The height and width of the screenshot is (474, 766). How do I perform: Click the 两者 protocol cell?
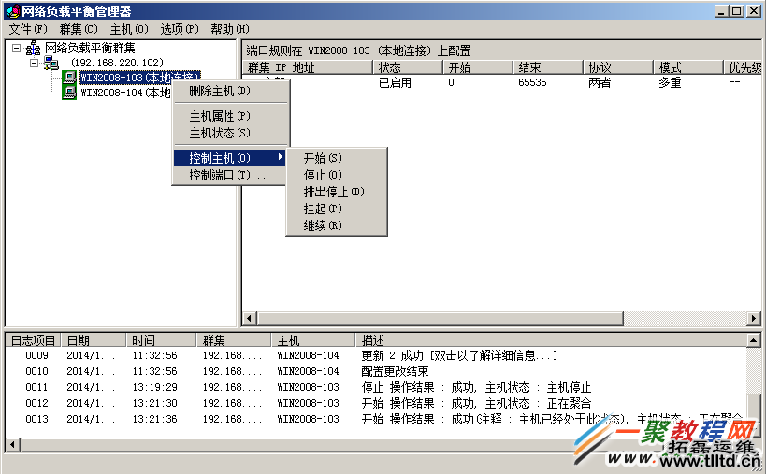(x=600, y=82)
